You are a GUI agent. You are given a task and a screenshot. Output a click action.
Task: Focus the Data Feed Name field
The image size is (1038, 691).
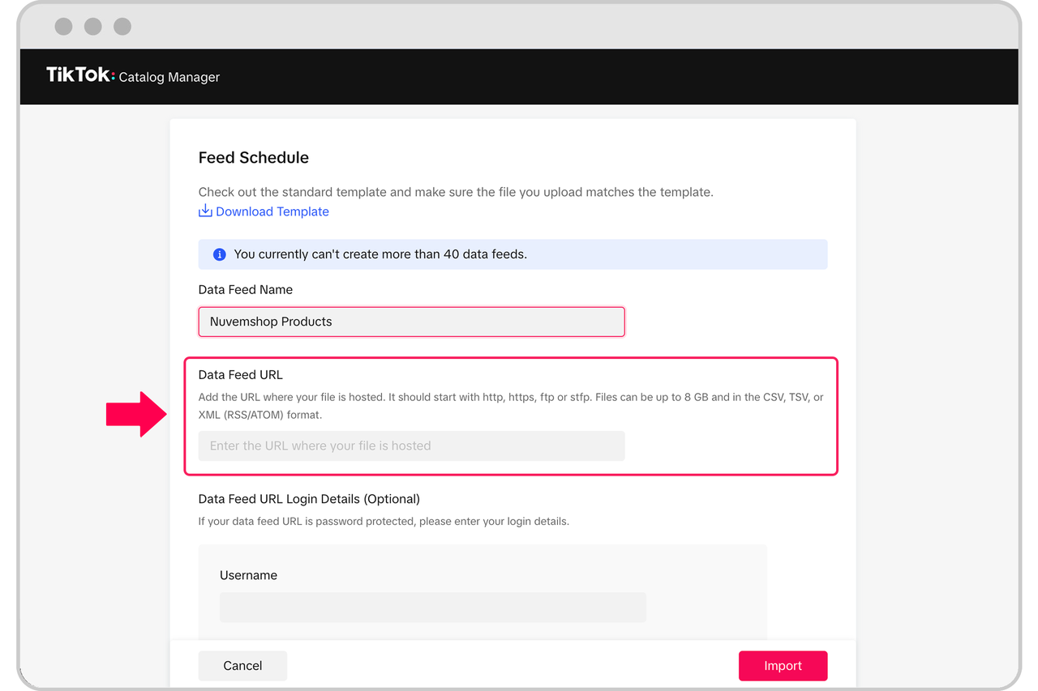pyautogui.click(x=411, y=322)
